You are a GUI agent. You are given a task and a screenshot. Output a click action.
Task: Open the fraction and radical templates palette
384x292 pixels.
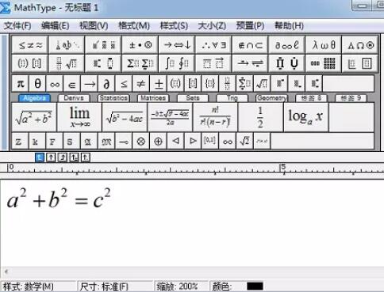[x=67, y=63]
